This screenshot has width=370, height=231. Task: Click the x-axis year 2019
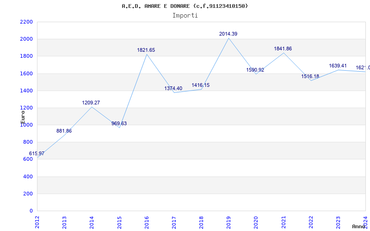click(228, 222)
